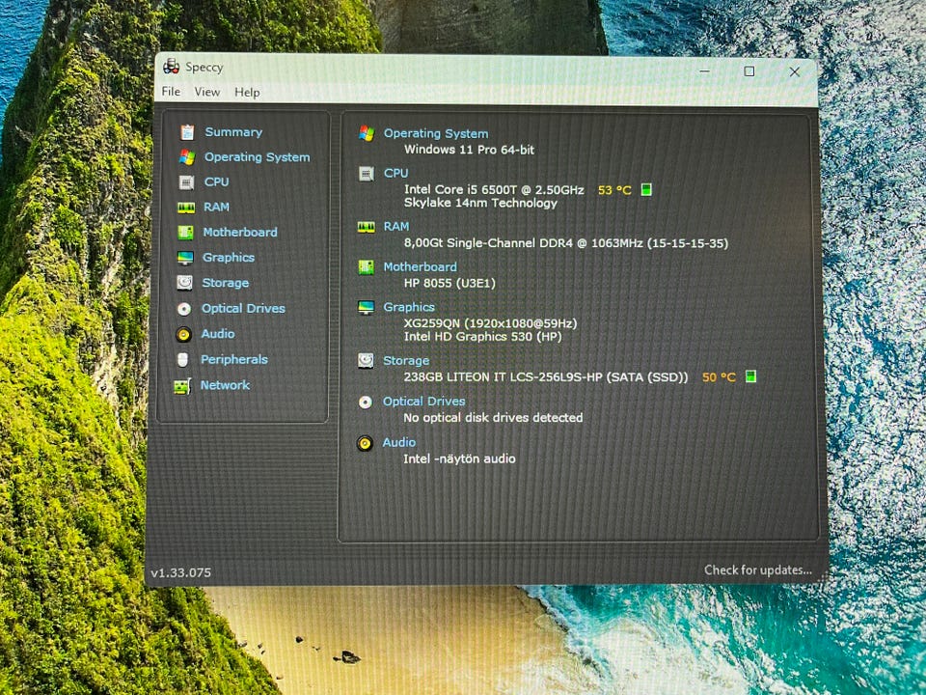This screenshot has height=695, width=926.
Task: Click 'HP 8055 (U3E1)' motherboard text
Action: pos(449,283)
